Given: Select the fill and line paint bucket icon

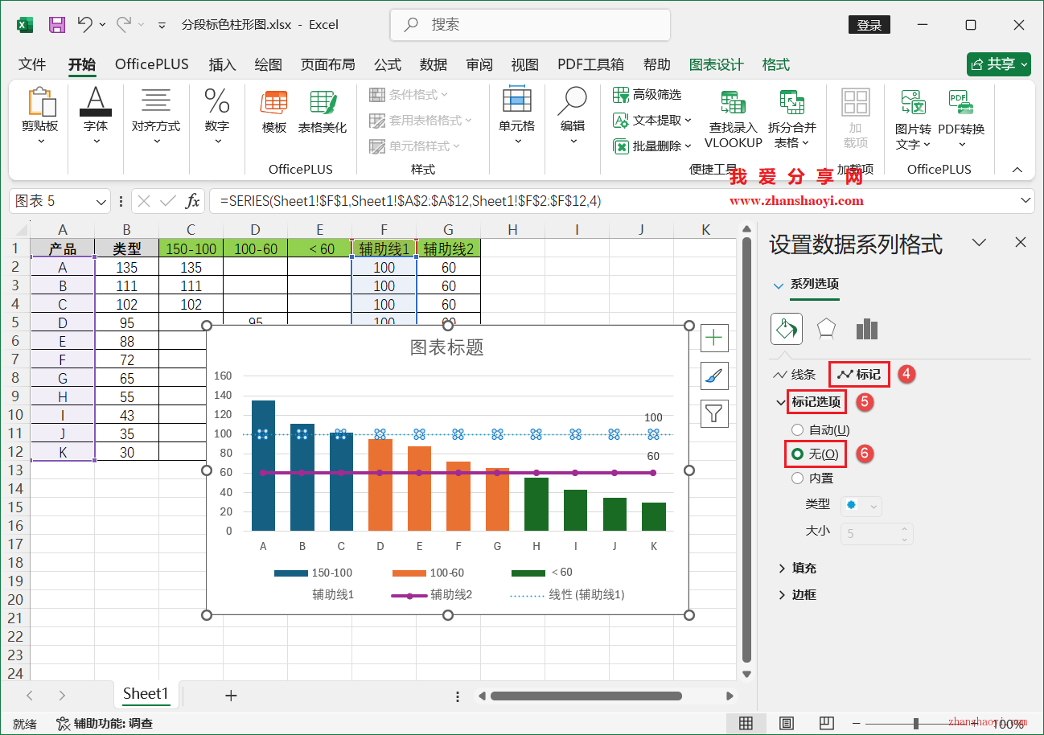Looking at the screenshot, I should click(786, 328).
